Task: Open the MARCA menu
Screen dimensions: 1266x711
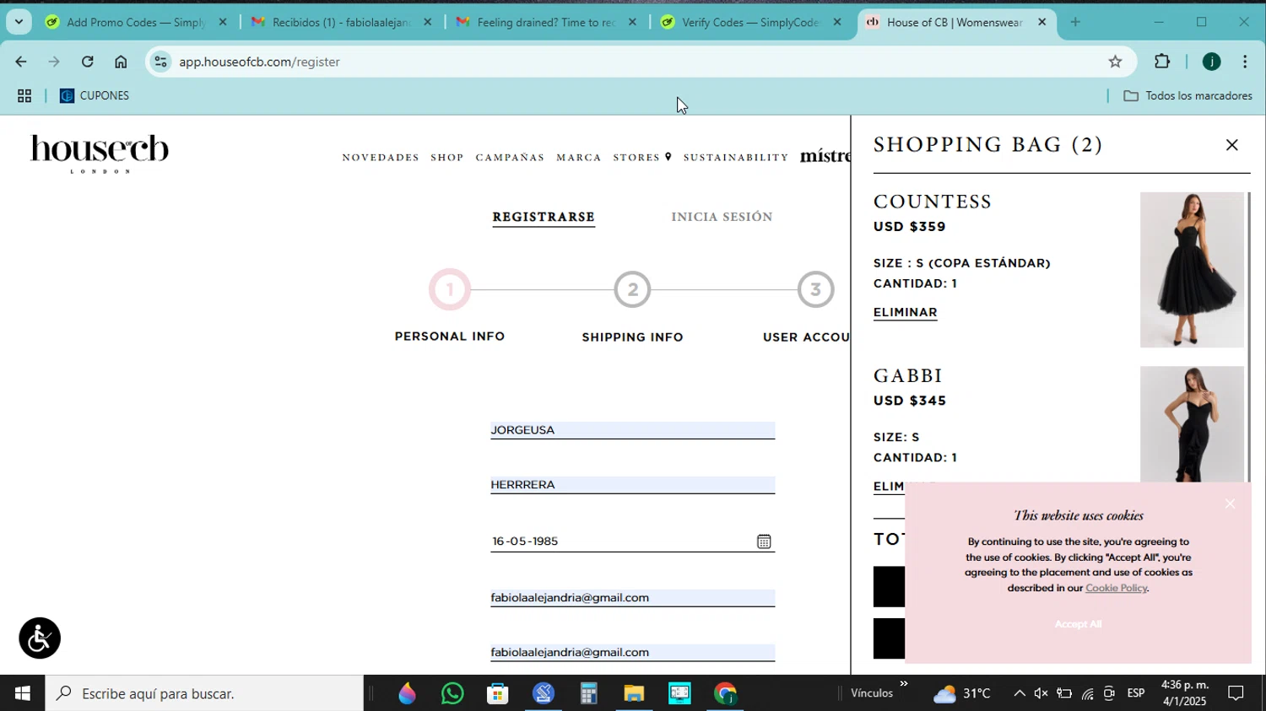Action: 579,158
